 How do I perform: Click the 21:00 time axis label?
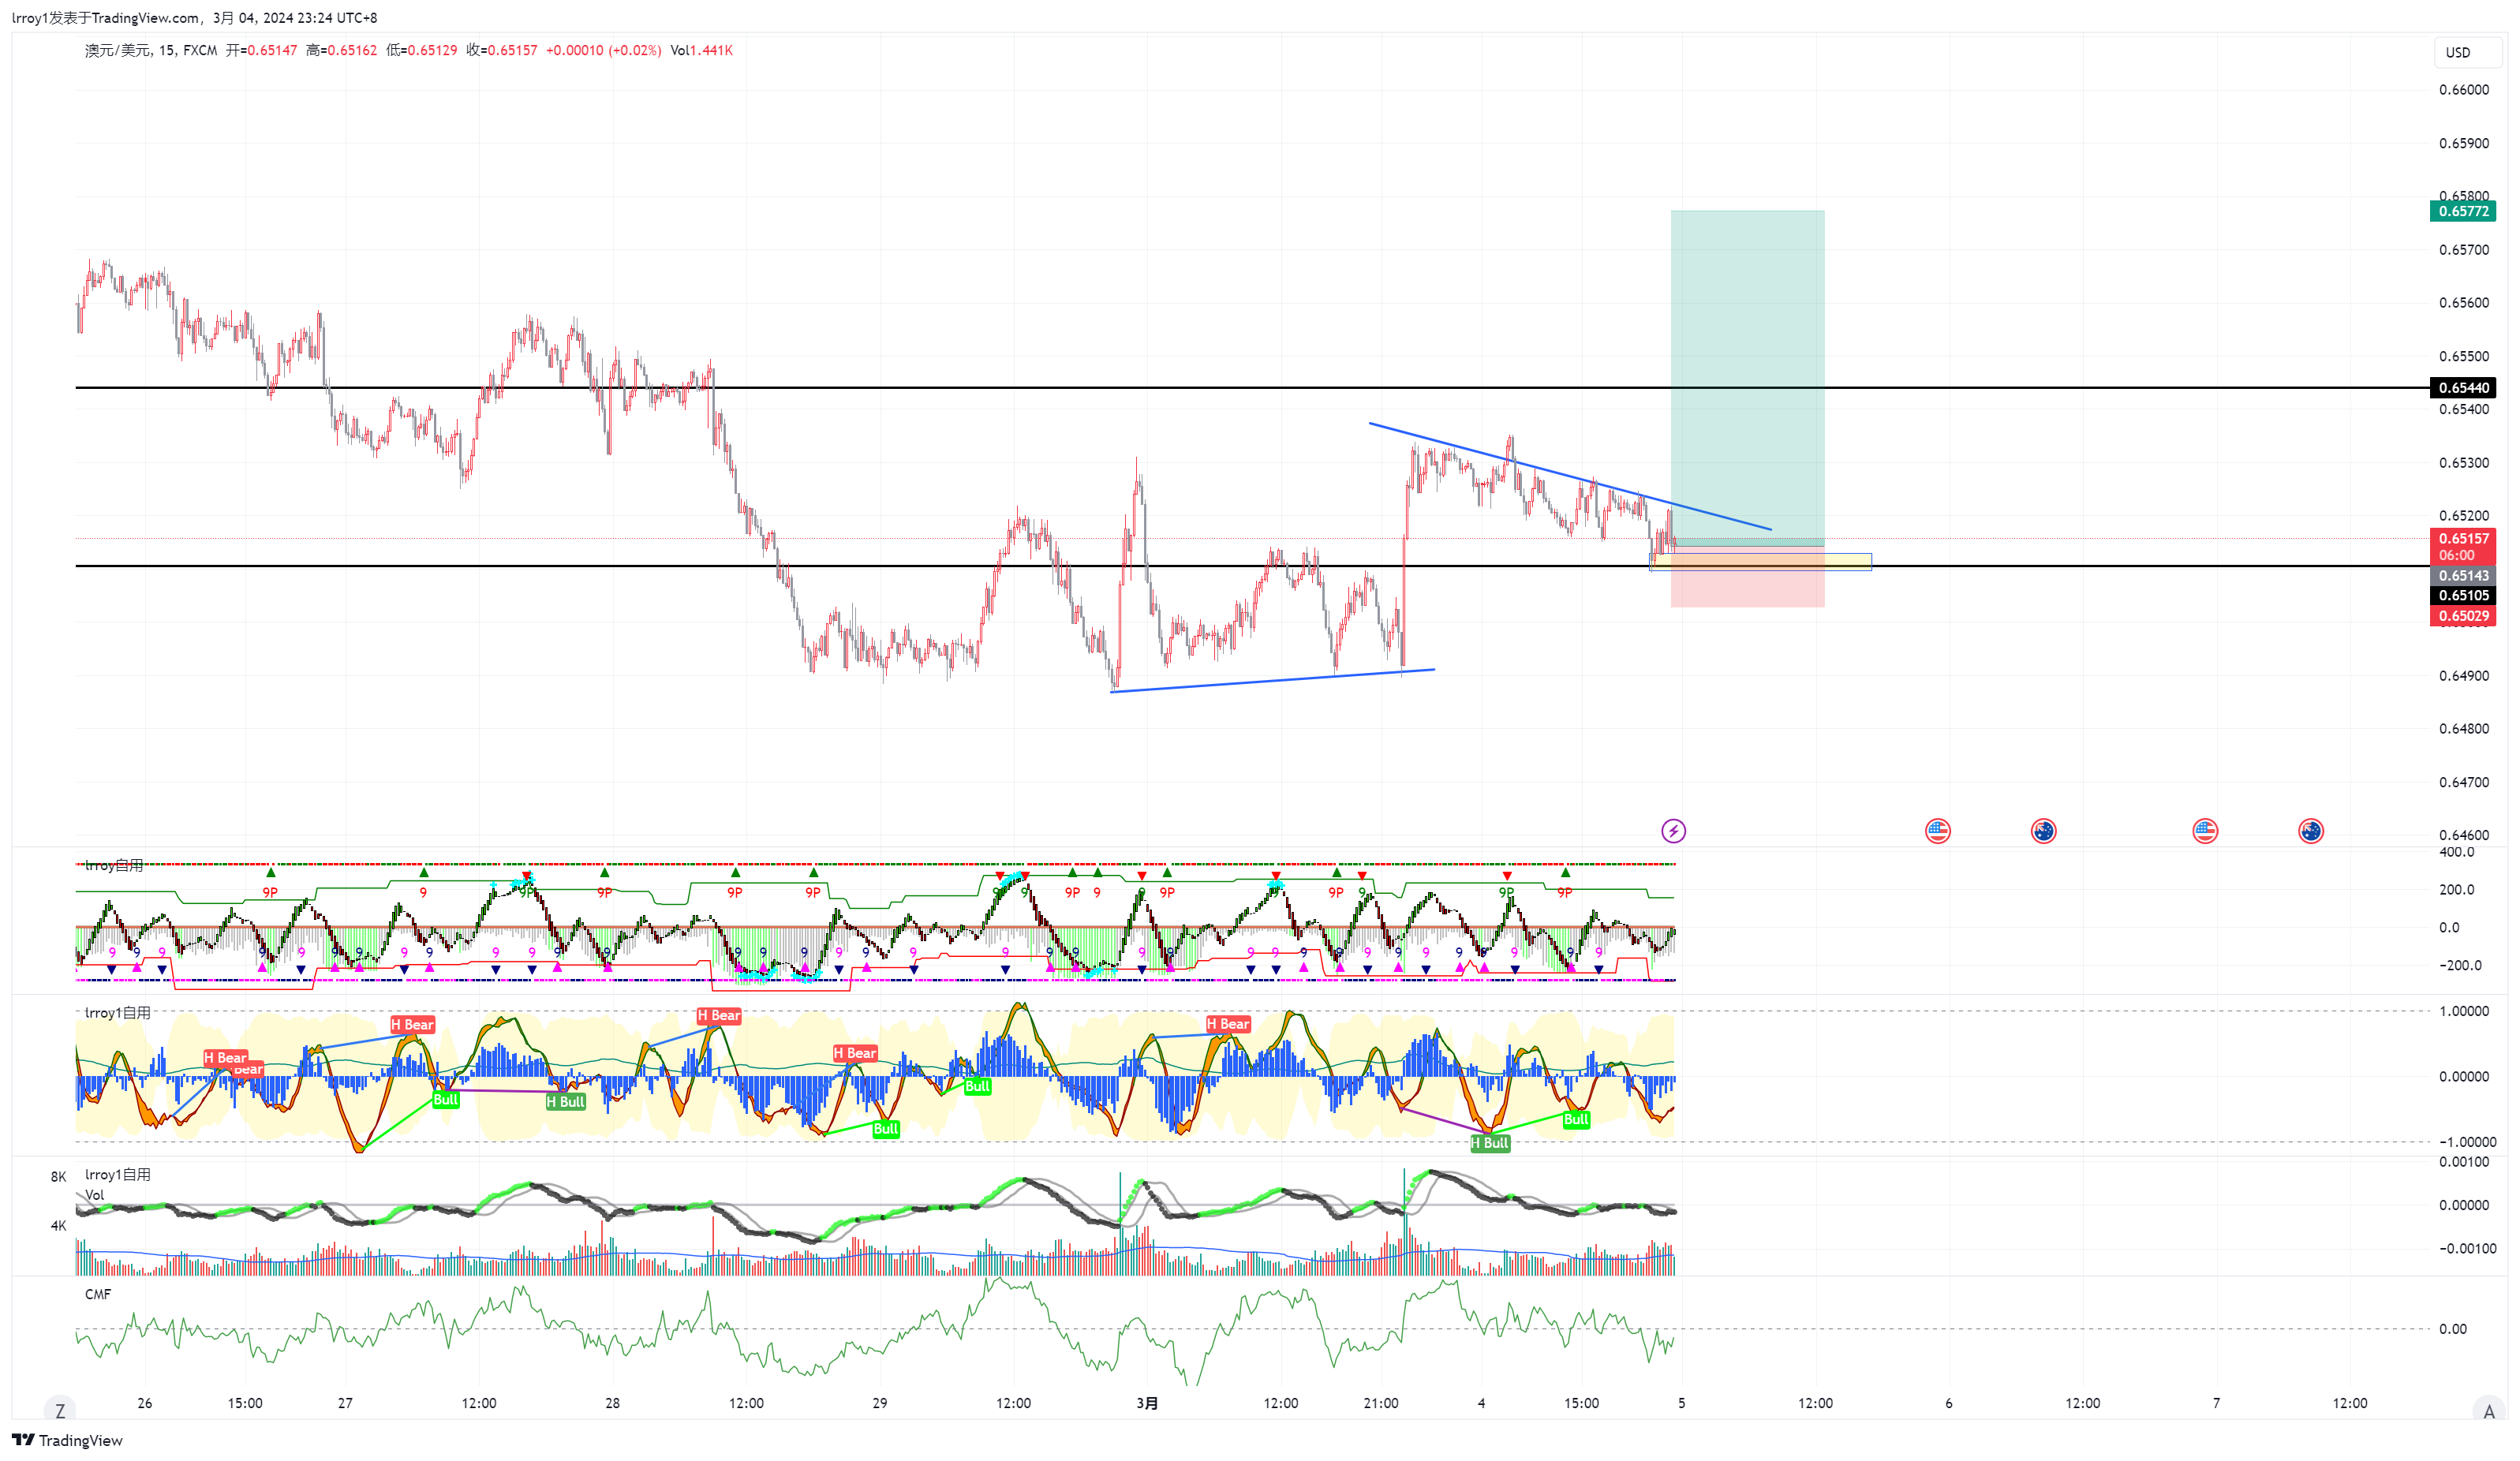click(x=1381, y=1403)
